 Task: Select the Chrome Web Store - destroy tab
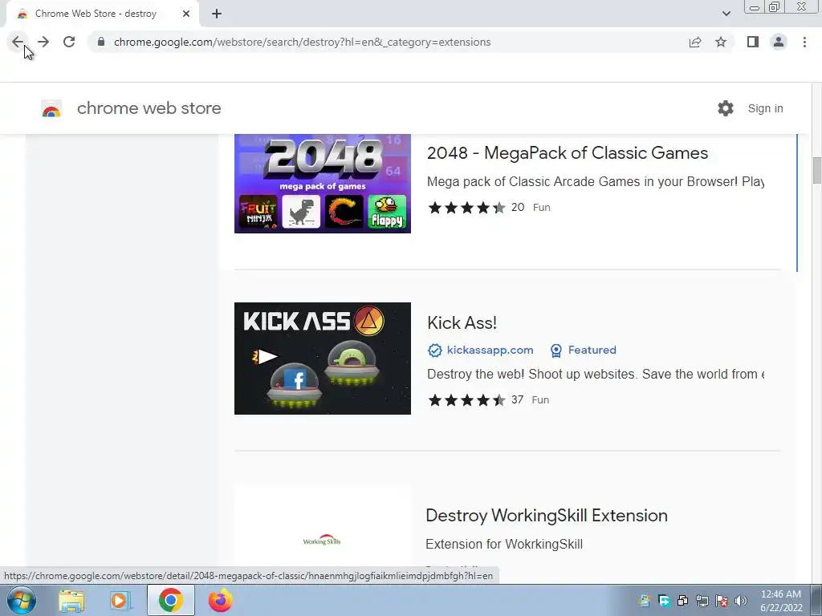pos(103,14)
